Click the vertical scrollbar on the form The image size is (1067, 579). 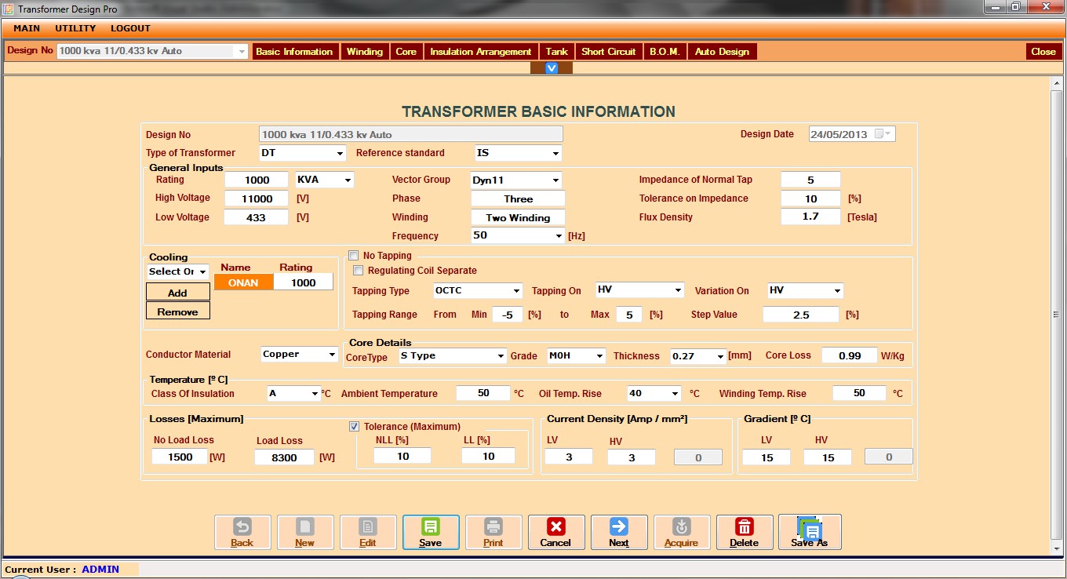click(x=1057, y=314)
